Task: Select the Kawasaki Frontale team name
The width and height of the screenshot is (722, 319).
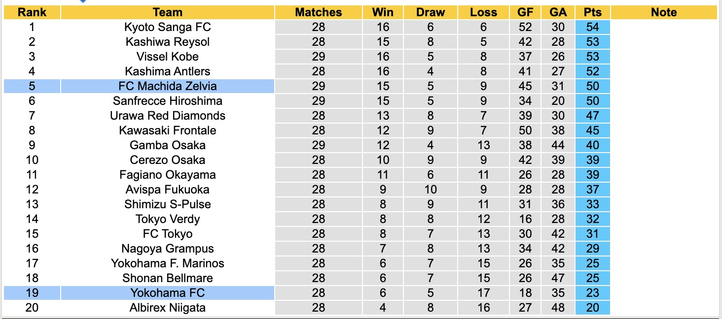Action: click(x=168, y=130)
